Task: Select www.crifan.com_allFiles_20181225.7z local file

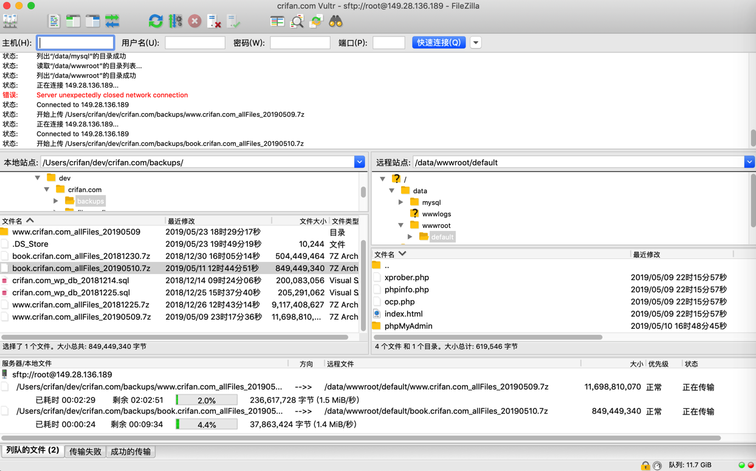Action: [180, 304]
